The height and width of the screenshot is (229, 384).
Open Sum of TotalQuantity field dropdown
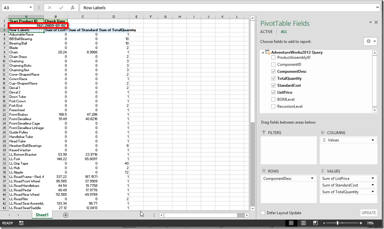(x=373, y=192)
